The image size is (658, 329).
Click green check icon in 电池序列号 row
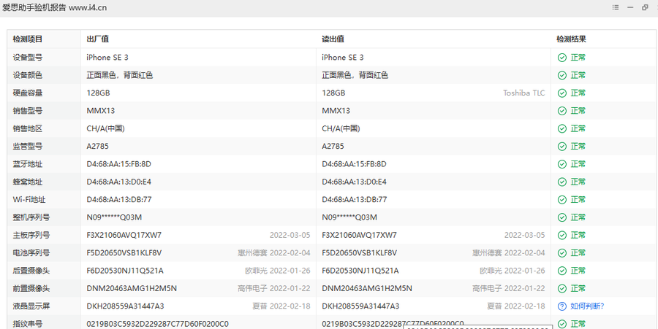(x=562, y=253)
